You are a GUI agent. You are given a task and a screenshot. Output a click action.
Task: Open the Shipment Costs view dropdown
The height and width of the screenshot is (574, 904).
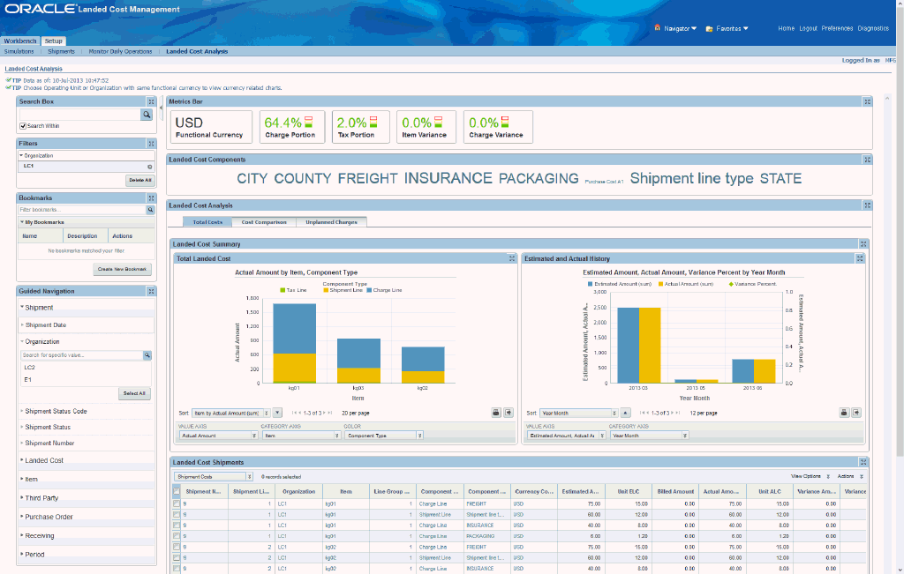214,477
